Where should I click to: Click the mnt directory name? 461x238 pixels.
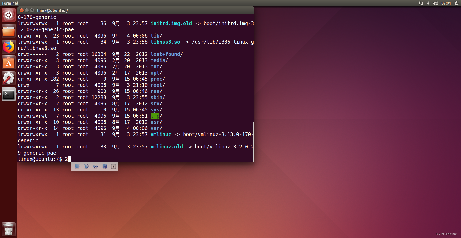tap(155, 67)
